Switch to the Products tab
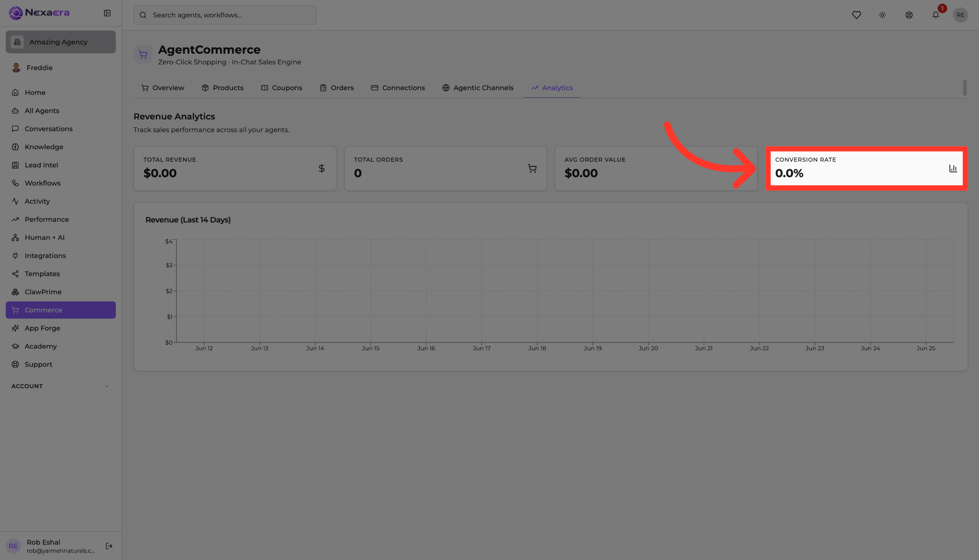The image size is (979, 560). click(x=222, y=88)
